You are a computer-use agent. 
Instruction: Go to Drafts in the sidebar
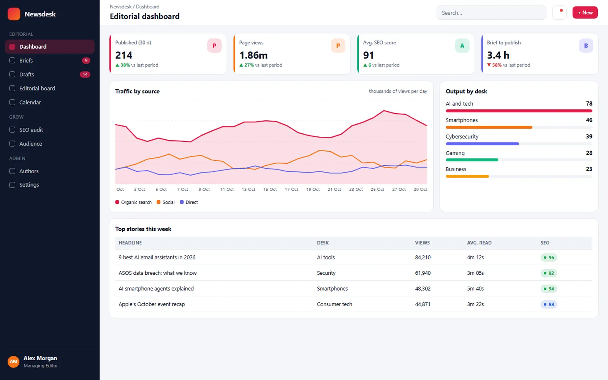click(50, 74)
